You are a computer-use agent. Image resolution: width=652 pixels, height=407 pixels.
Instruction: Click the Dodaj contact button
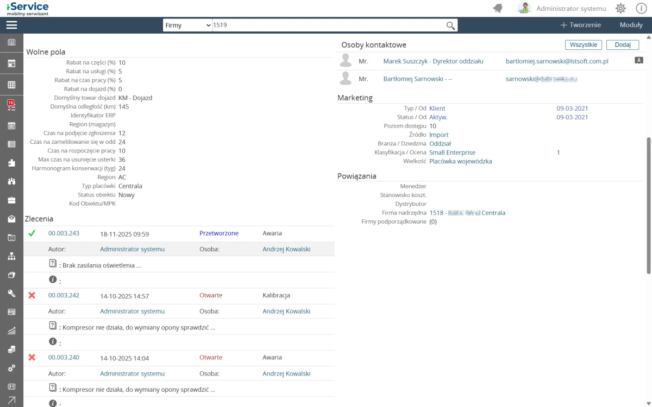[x=623, y=45]
